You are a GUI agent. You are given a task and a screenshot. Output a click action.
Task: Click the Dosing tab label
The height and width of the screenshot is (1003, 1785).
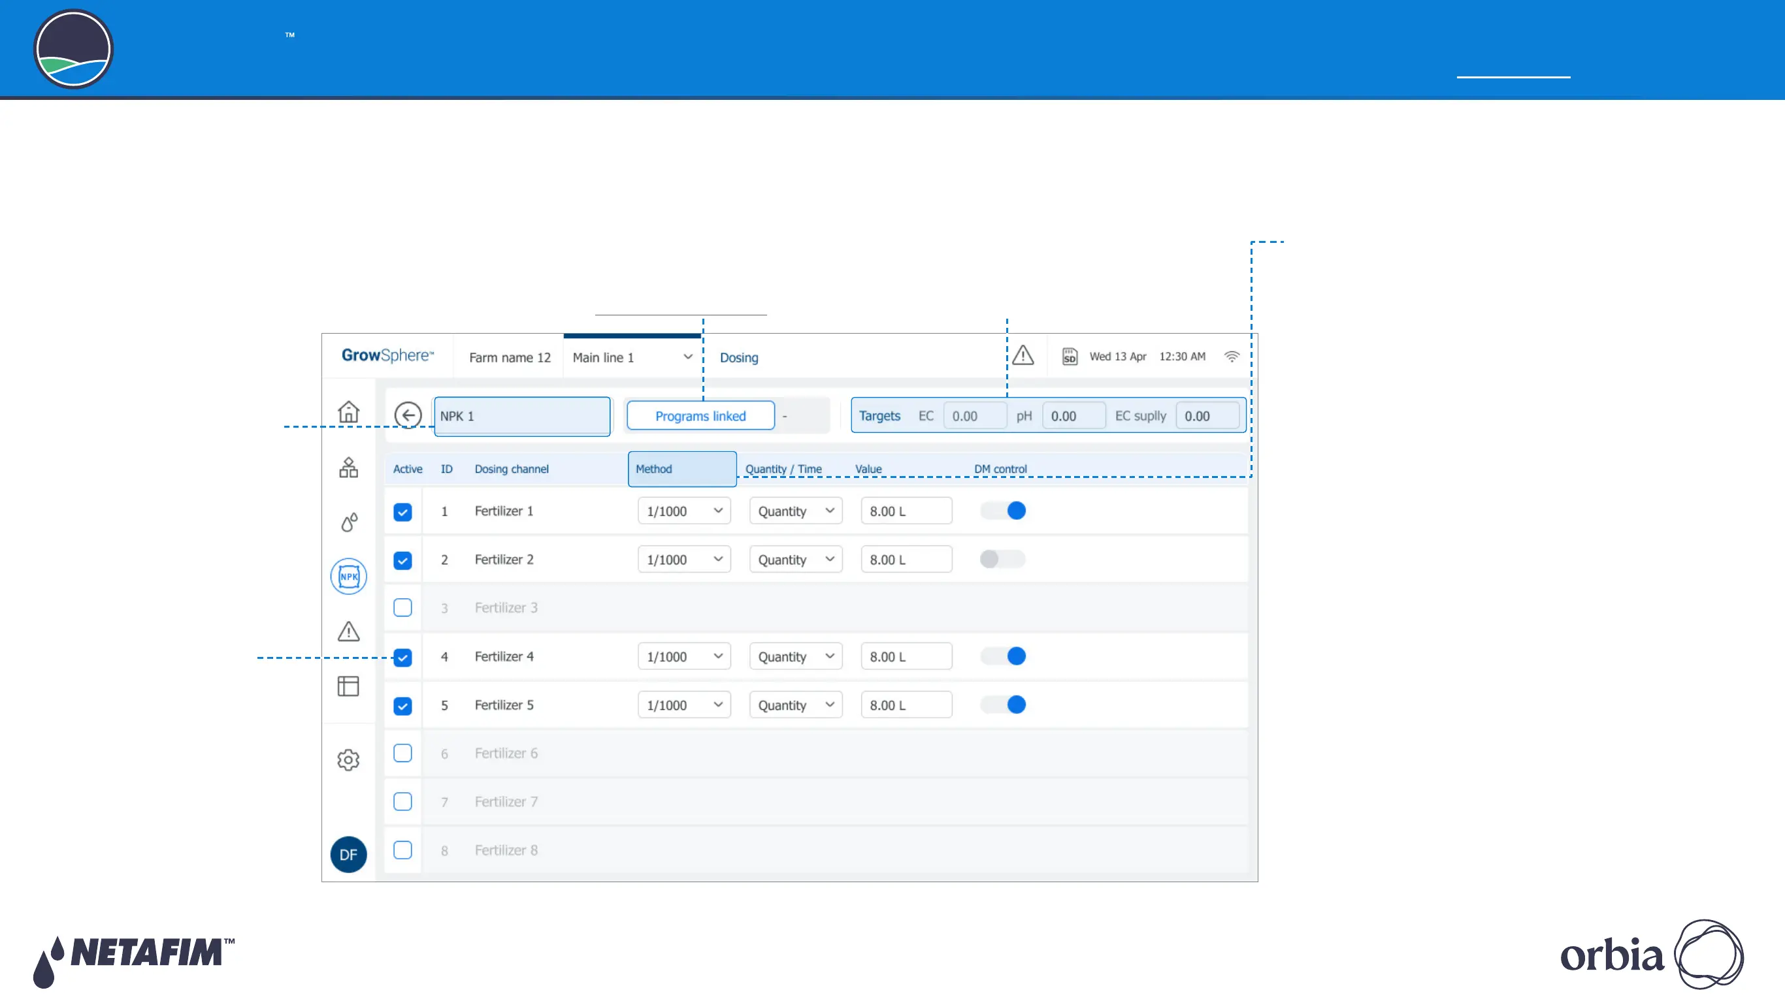[x=739, y=357]
